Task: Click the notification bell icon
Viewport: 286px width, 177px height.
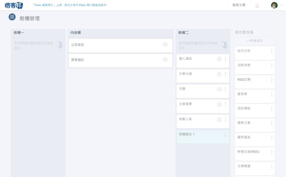Action: [x=257, y=6]
